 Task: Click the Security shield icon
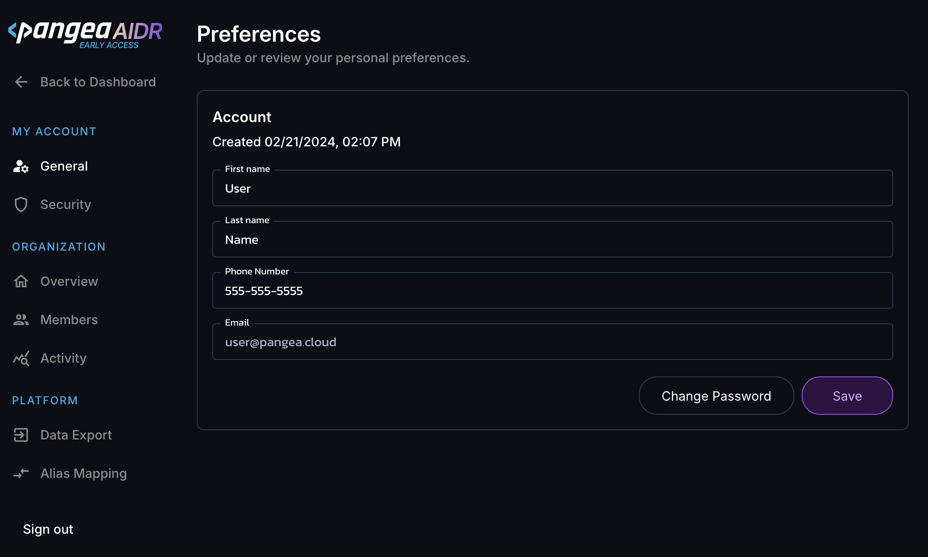(21, 204)
